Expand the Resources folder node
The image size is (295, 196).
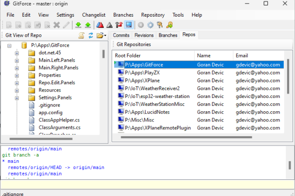17,90
